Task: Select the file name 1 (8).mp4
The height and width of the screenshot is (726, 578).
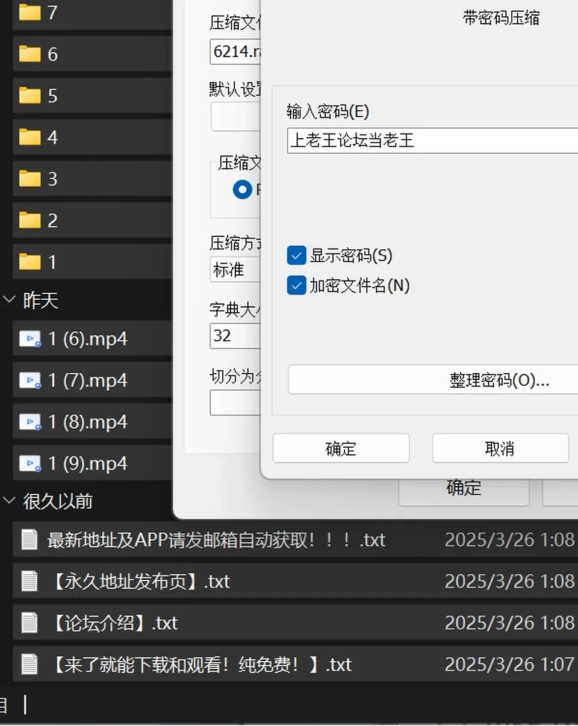Action: point(88,423)
